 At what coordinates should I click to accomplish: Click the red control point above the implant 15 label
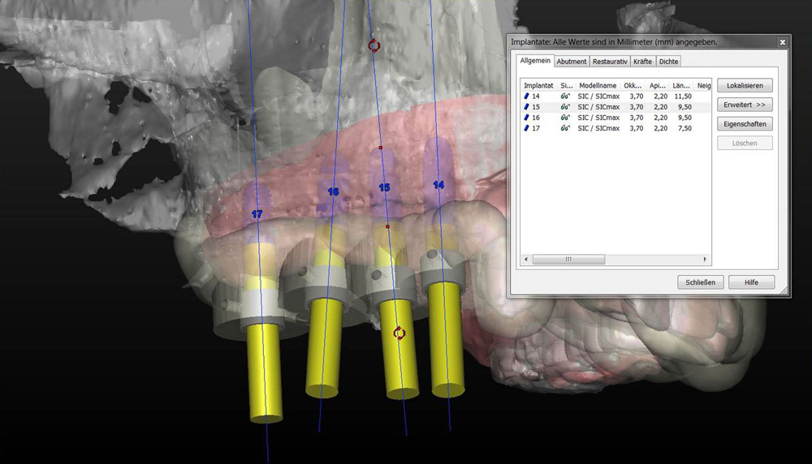381,148
